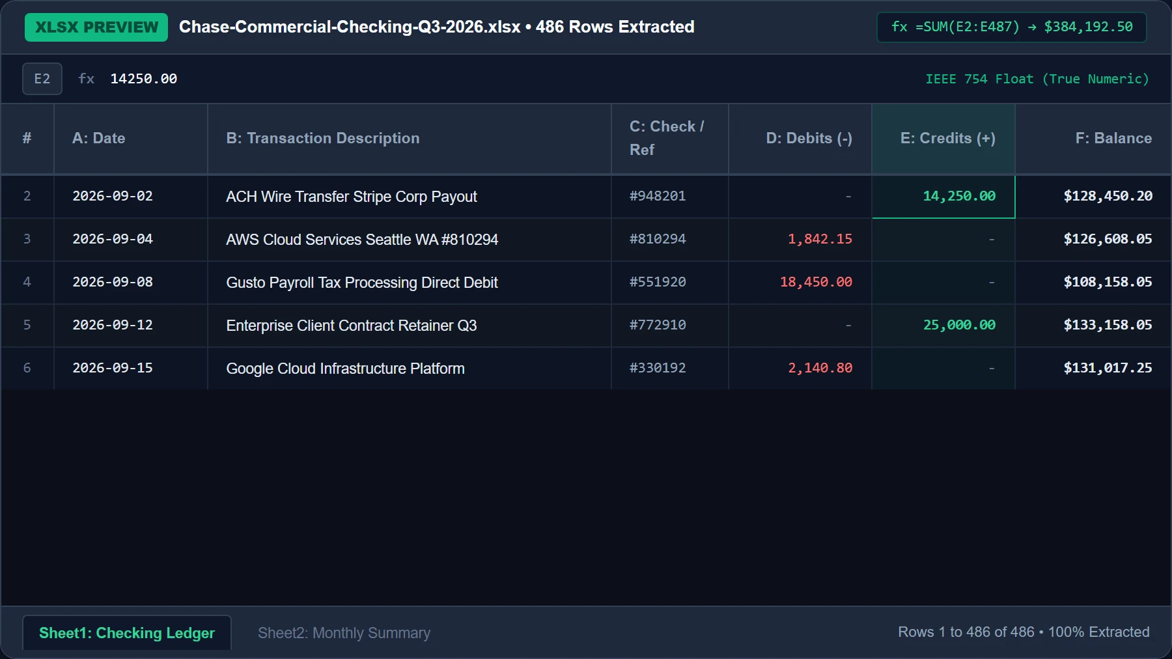Viewport: 1172px width, 659px height.
Task: Click the XLSX PREVIEW badge
Action: 96,27
